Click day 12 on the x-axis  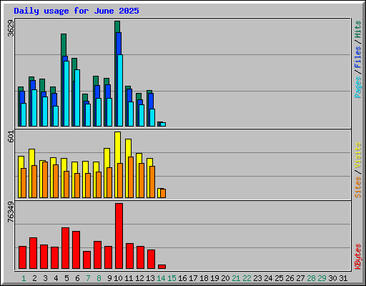click(x=139, y=278)
